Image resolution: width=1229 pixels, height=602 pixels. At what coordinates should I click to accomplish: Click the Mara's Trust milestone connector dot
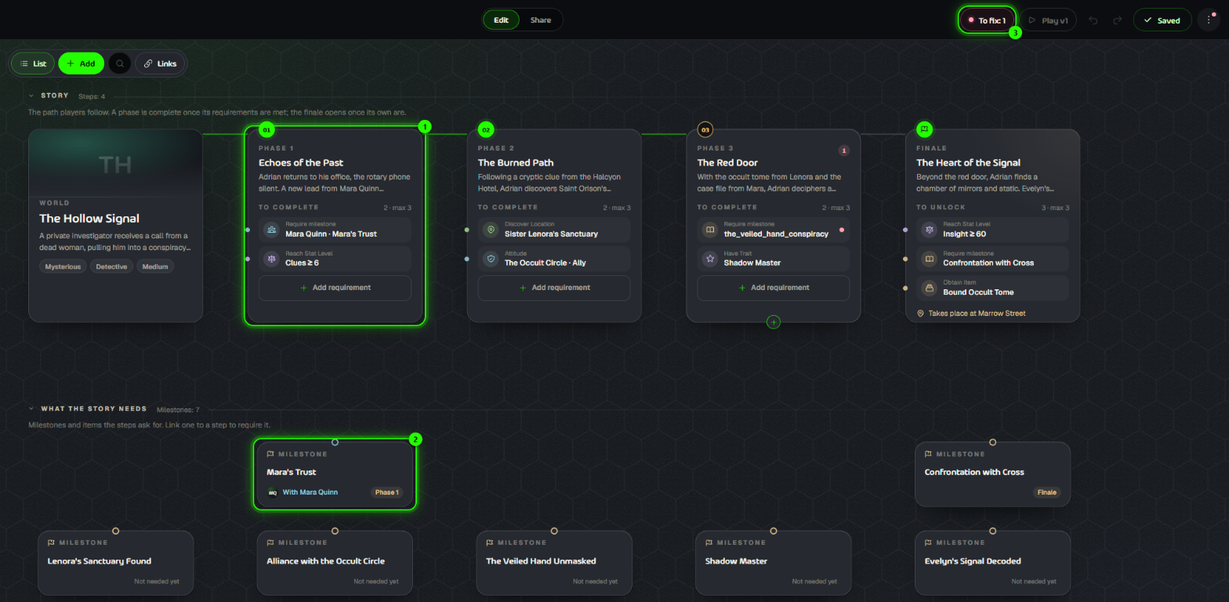tap(335, 442)
